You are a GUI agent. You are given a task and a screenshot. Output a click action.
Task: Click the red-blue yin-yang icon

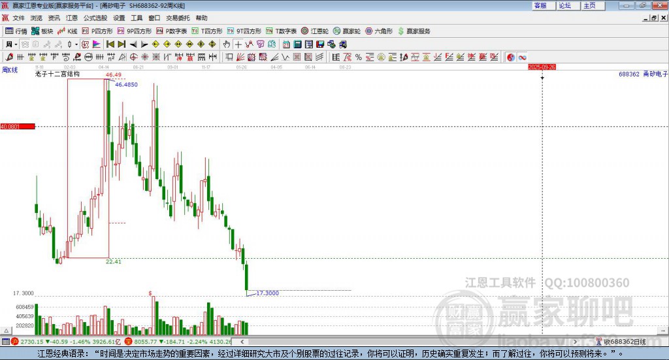tap(511, 57)
